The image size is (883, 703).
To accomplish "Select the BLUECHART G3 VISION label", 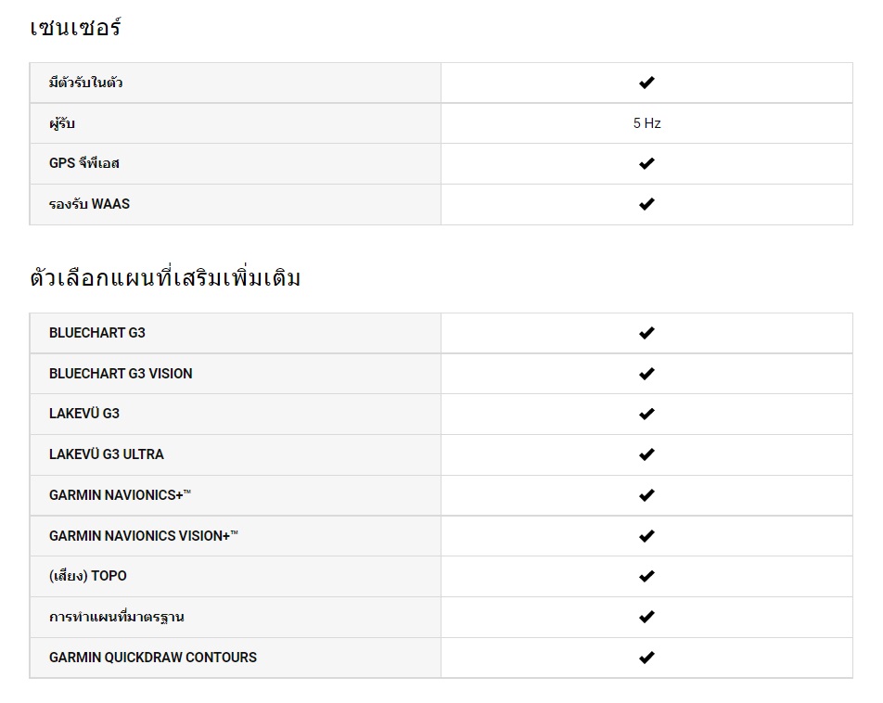I will 121,374.
